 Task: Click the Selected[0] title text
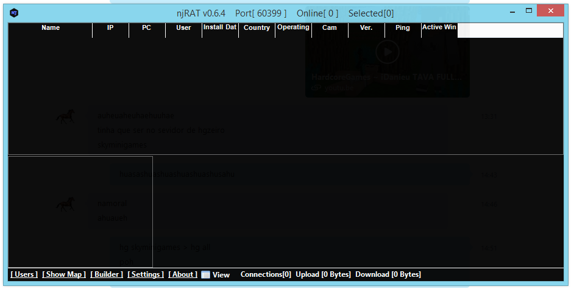click(x=371, y=13)
